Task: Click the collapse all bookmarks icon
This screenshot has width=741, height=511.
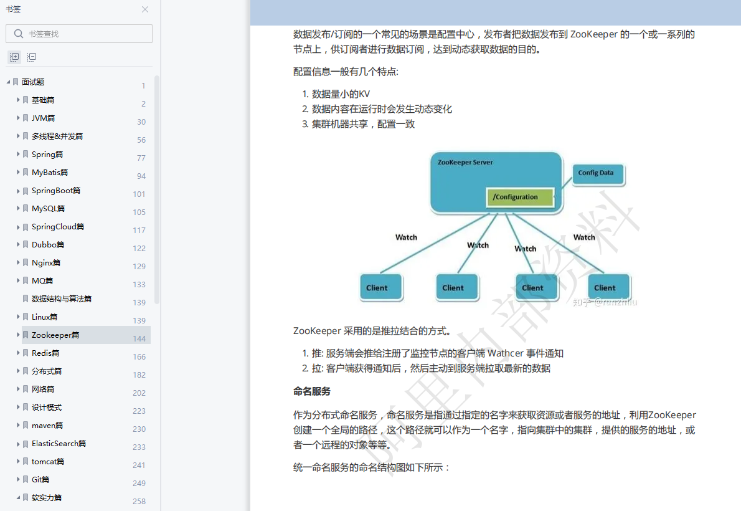Action: [31, 57]
